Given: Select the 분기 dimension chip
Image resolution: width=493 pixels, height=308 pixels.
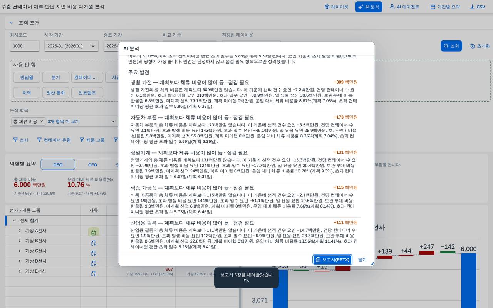Looking at the screenshot, I should (x=56, y=77).
